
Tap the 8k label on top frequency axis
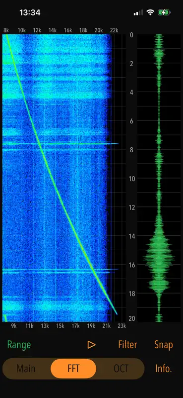pyautogui.click(x=6, y=30)
